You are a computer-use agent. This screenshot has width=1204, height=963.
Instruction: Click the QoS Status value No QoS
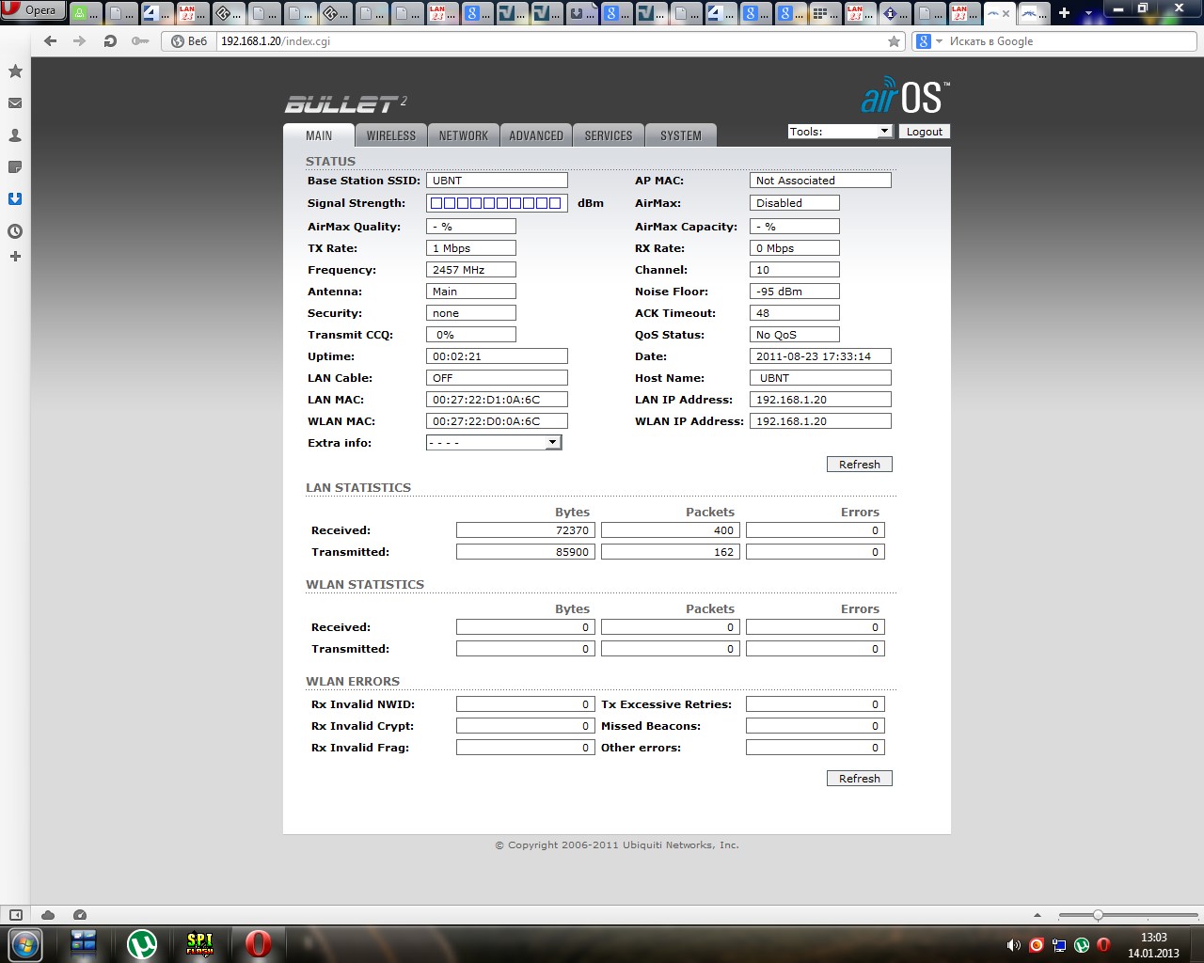pyautogui.click(x=795, y=335)
